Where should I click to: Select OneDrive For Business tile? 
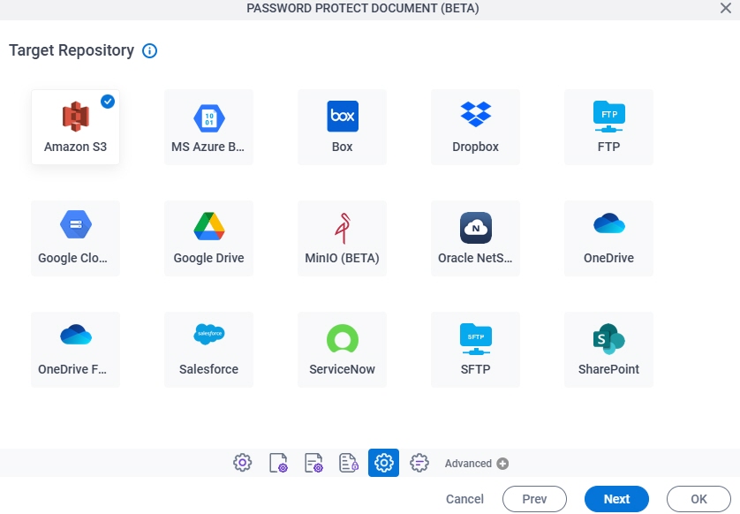[x=76, y=350]
